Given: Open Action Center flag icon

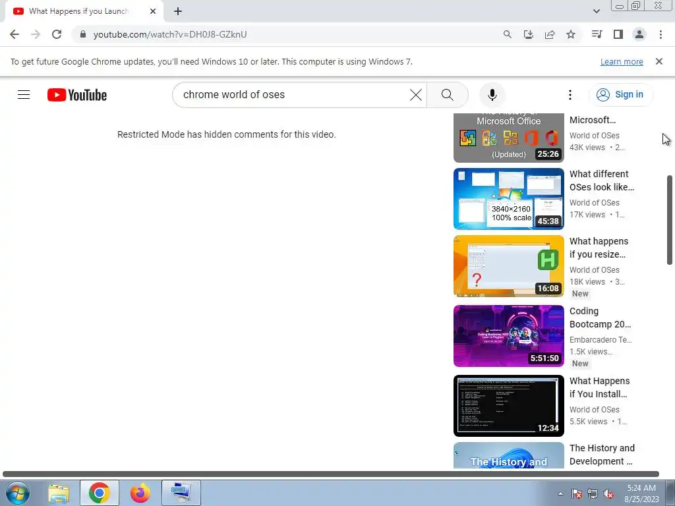Looking at the screenshot, I should [x=577, y=493].
